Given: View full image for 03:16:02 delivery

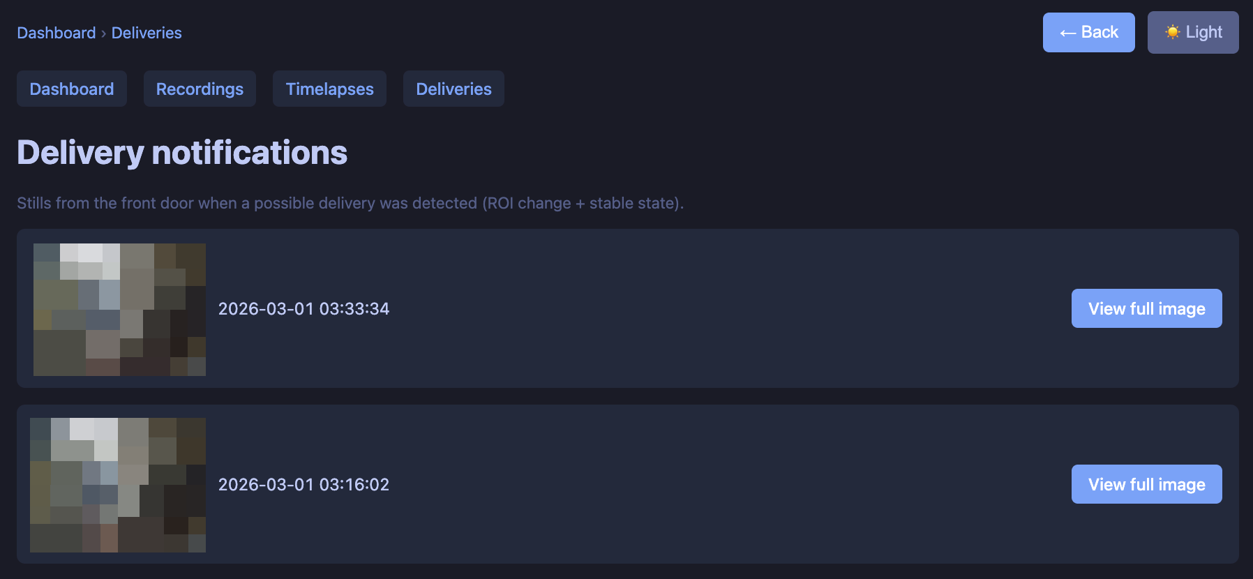Looking at the screenshot, I should pos(1146,484).
